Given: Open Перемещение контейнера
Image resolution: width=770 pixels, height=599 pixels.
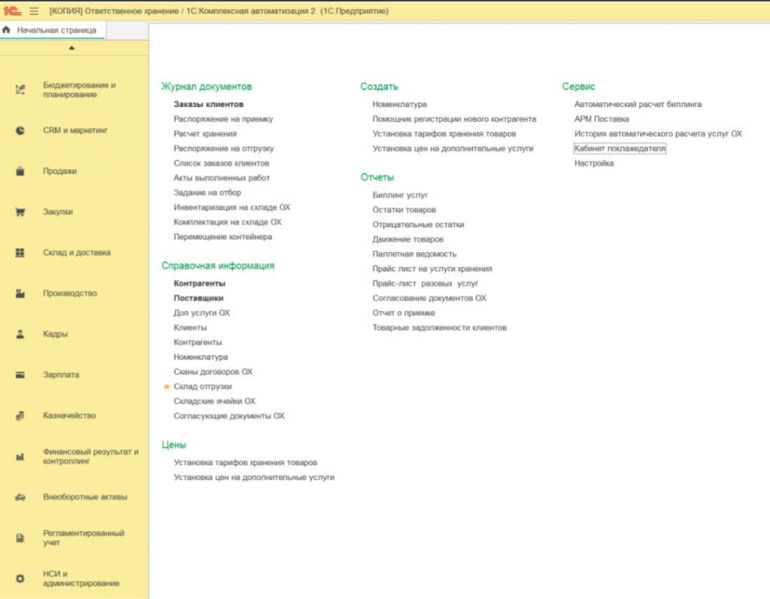Looking at the screenshot, I should coord(223,237).
